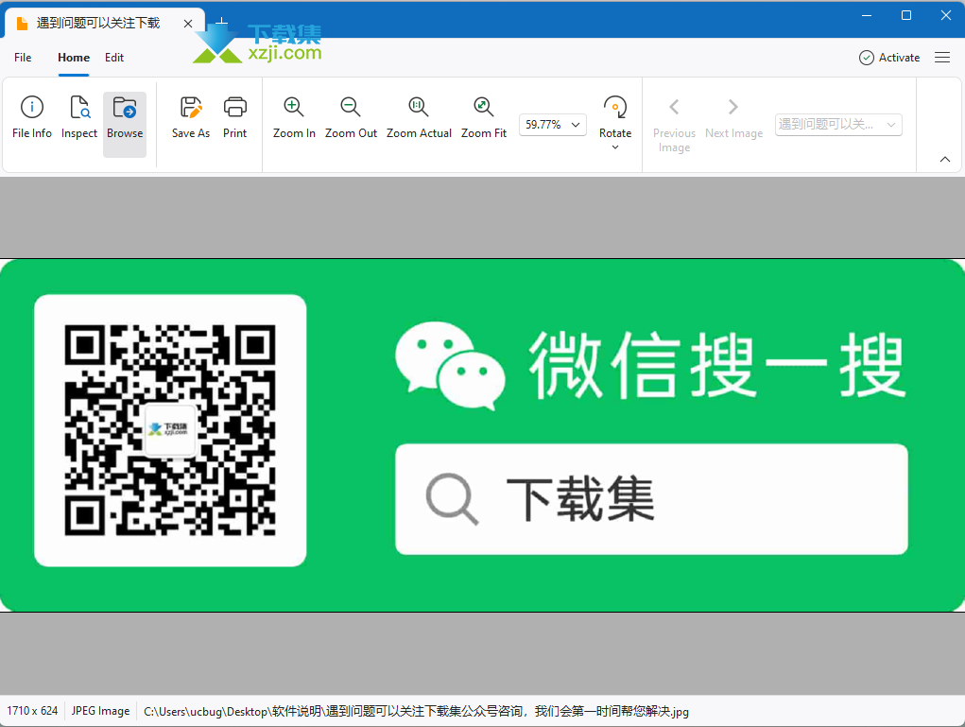Click the 下载集 search box in image
Viewport: 965px width, 727px height.
[651, 499]
